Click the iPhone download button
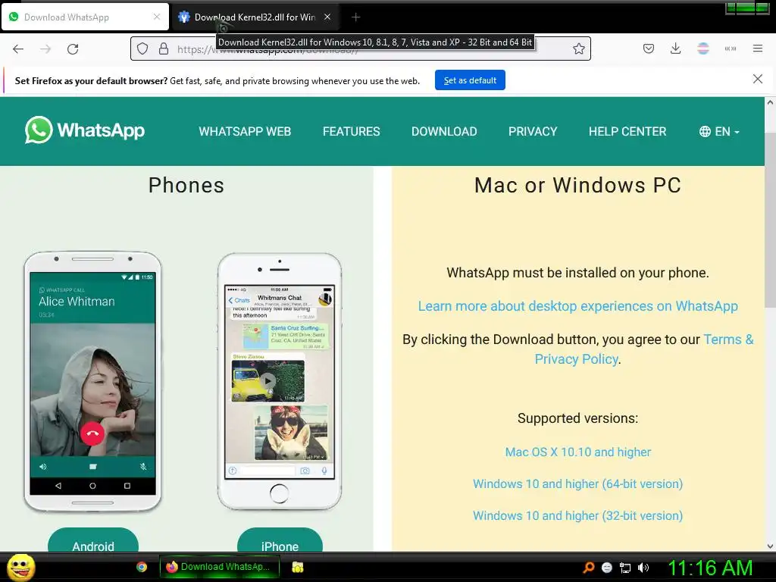 [280, 540]
